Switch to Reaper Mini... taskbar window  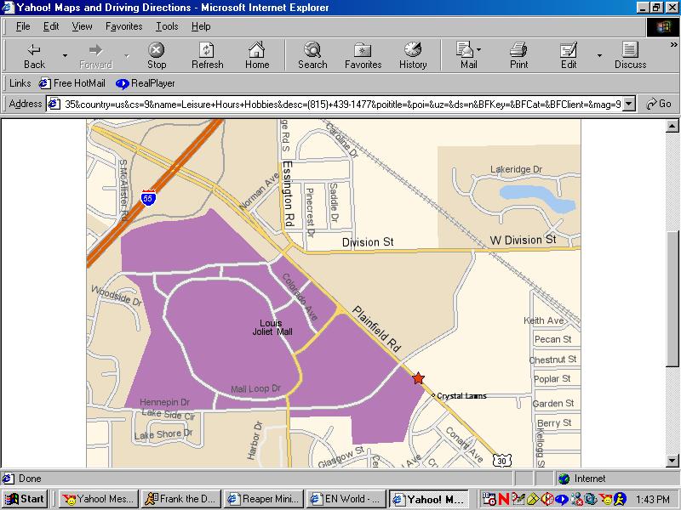(x=264, y=499)
